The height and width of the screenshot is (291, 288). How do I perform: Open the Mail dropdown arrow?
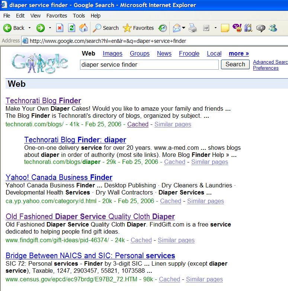[184, 28]
